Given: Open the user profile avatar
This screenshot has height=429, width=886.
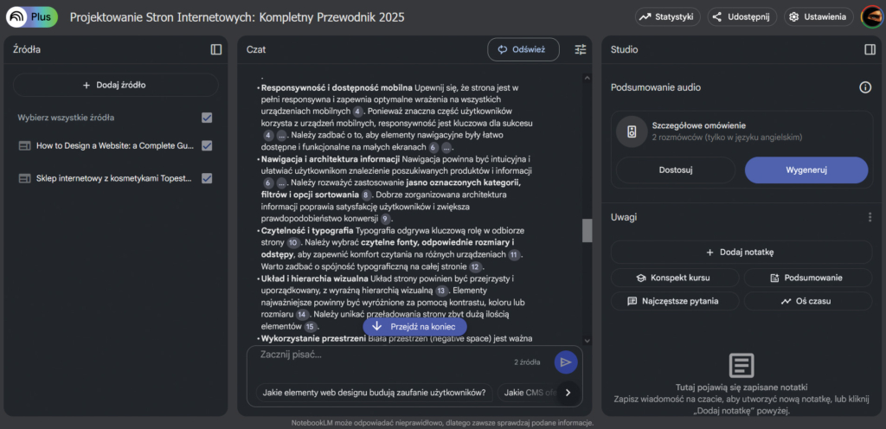Looking at the screenshot, I should click(x=870, y=16).
